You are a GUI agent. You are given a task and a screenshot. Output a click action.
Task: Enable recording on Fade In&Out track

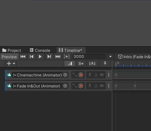click(81, 86)
